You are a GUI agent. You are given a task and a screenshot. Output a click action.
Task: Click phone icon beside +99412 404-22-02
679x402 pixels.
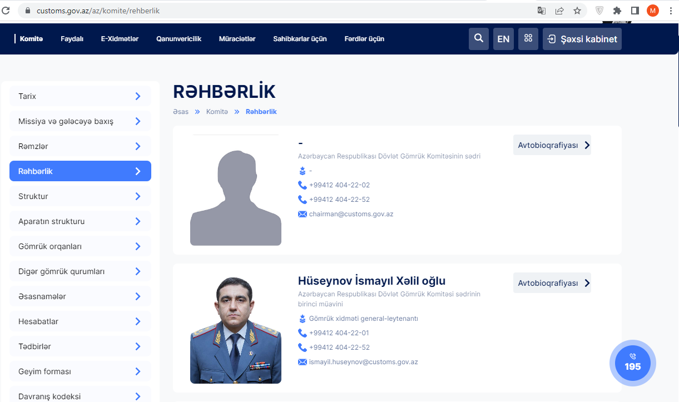[x=303, y=185]
